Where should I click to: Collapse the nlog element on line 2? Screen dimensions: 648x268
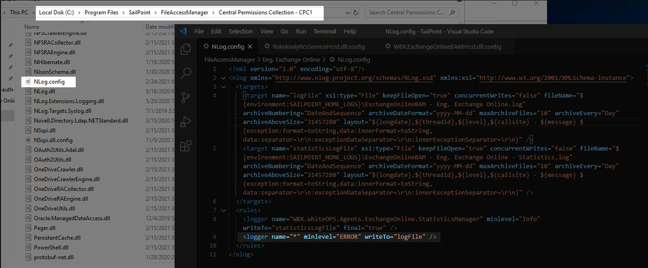click(224, 78)
